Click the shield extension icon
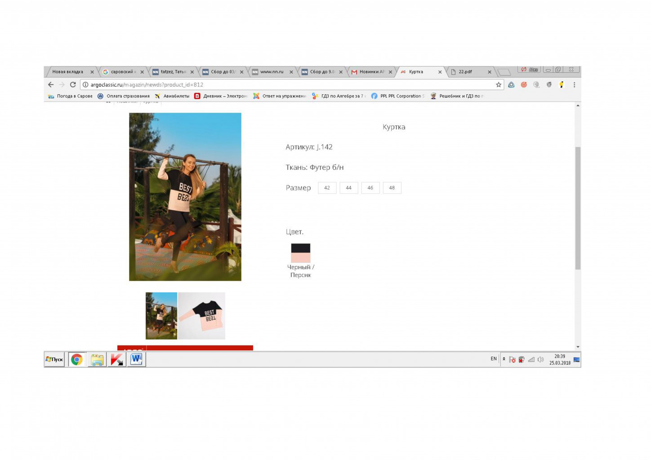This screenshot has height=460, width=651. pos(549,84)
